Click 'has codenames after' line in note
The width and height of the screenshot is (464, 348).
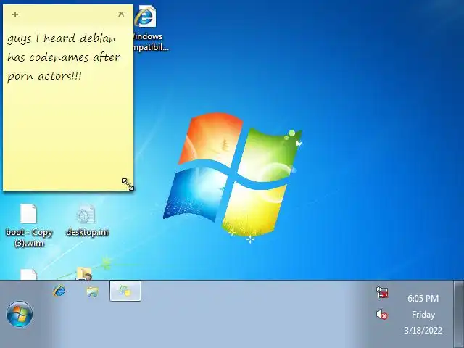pyautogui.click(x=64, y=57)
